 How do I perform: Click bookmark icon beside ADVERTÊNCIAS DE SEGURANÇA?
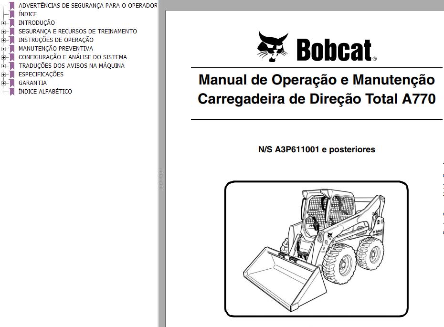pyautogui.click(x=12, y=6)
